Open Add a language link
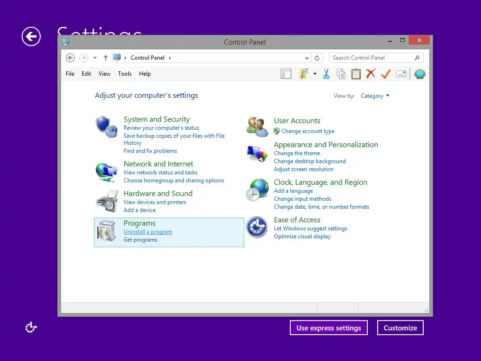 [x=294, y=191]
